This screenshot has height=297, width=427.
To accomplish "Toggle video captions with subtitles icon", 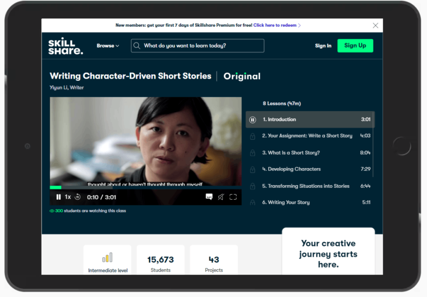I will 209,197.
